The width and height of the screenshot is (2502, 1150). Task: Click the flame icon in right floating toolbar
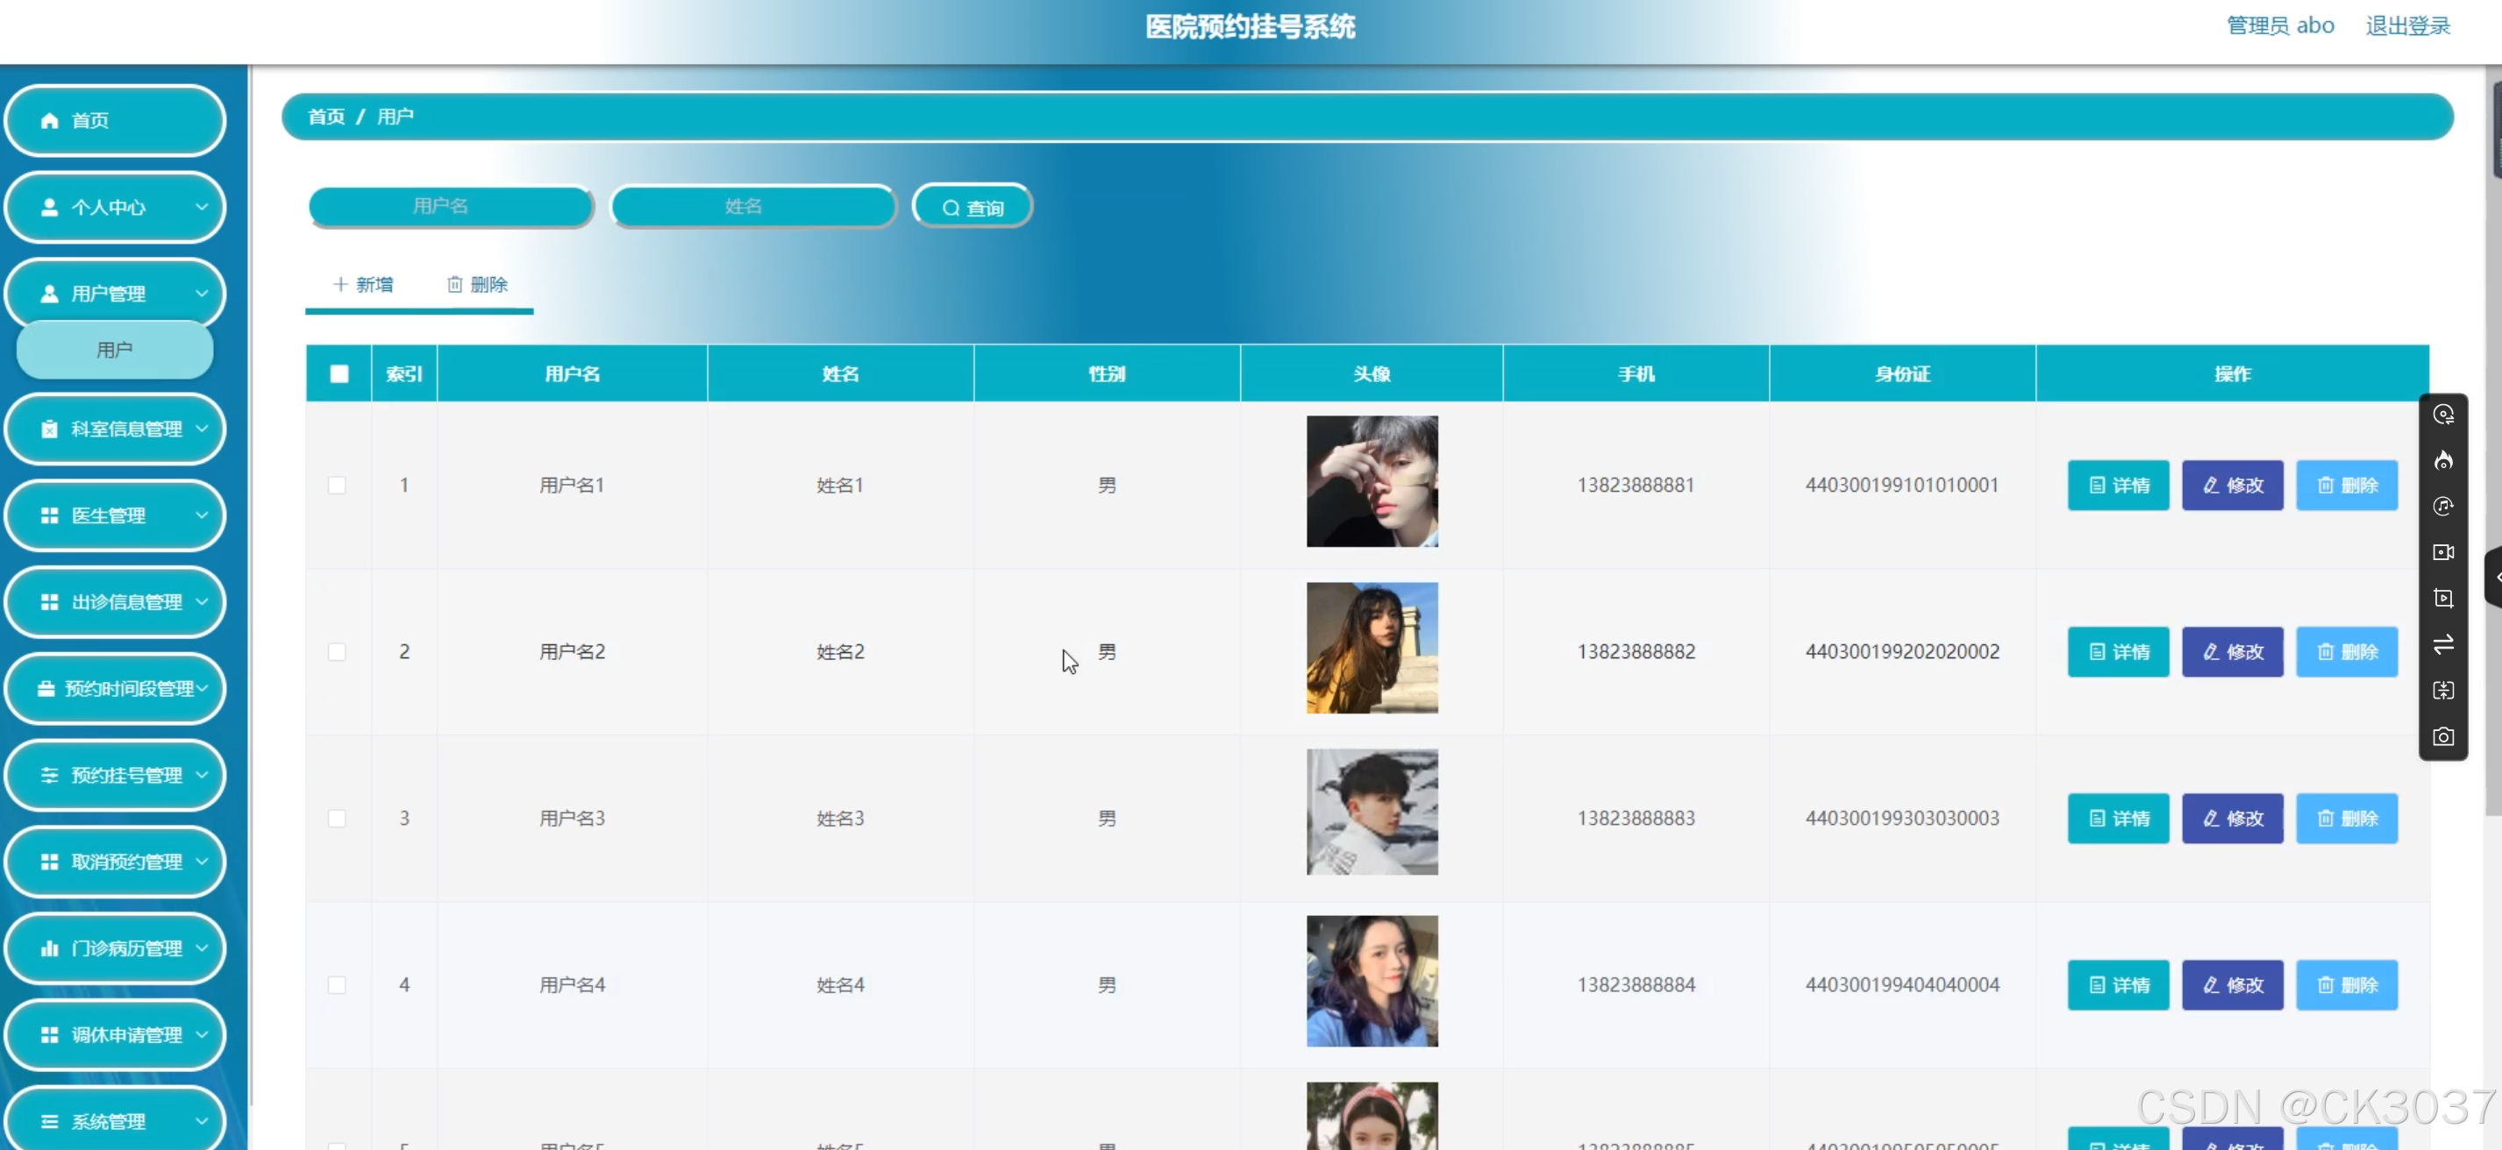coord(2442,460)
